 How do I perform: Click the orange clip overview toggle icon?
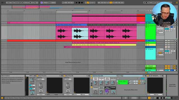(x=149, y=98)
